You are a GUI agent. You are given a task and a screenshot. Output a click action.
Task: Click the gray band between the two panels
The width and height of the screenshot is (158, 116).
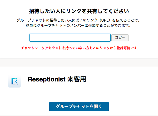pos(79,63)
